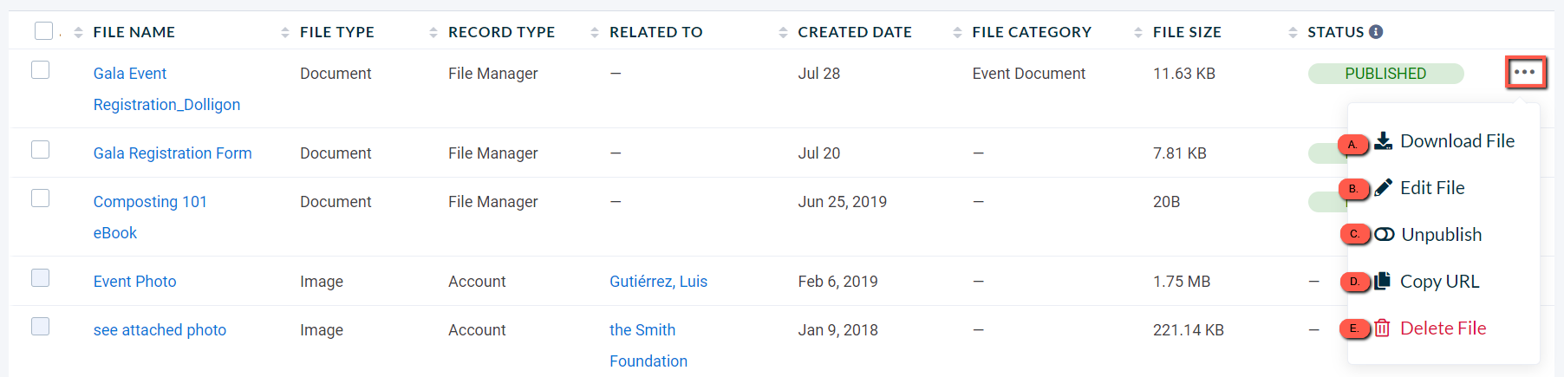Sort by File Name column arrows
Image resolution: width=1564 pixels, height=377 pixels.
tap(78, 32)
